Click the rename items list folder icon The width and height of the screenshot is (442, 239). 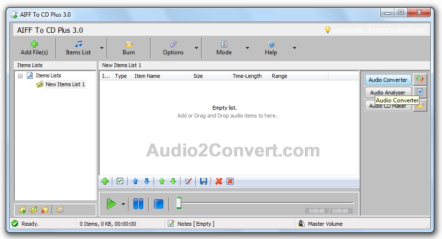point(33,210)
